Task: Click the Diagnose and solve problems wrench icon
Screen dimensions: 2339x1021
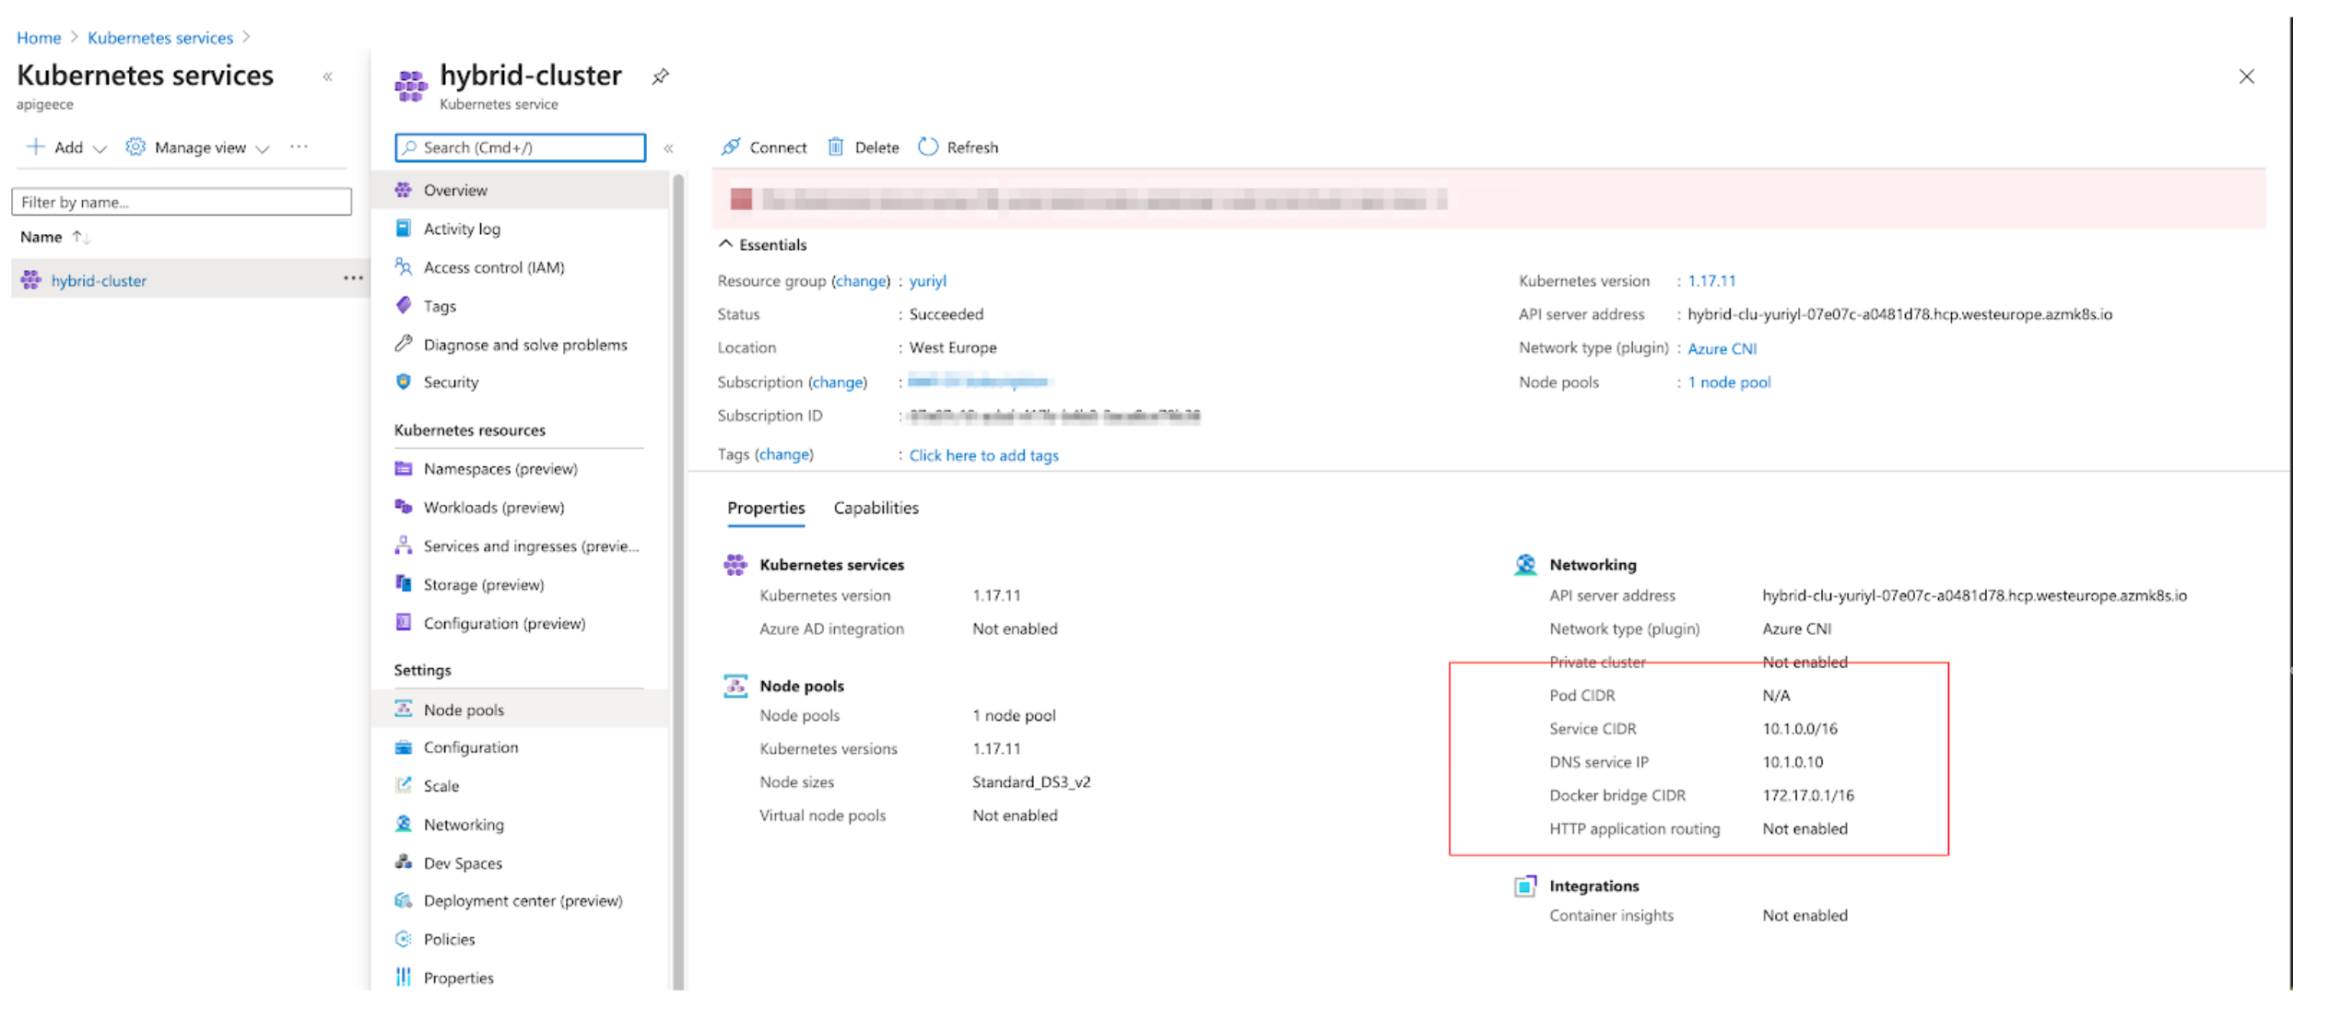Action: [x=404, y=344]
